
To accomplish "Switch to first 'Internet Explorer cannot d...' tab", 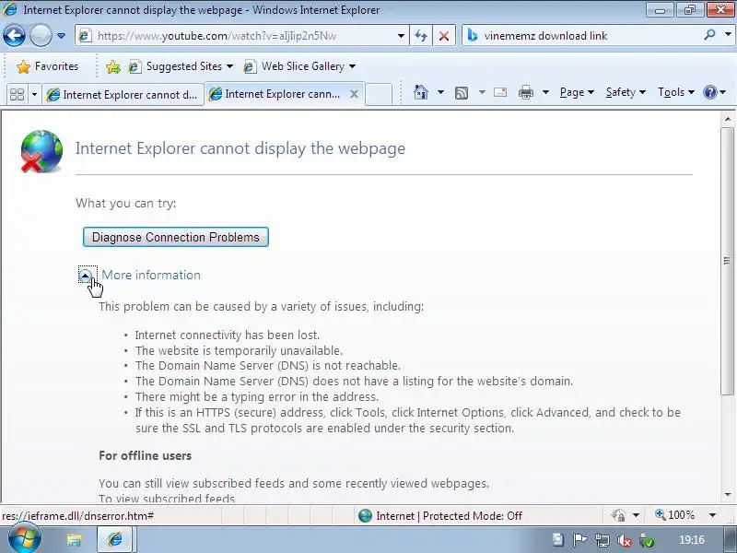I will coord(123,95).
